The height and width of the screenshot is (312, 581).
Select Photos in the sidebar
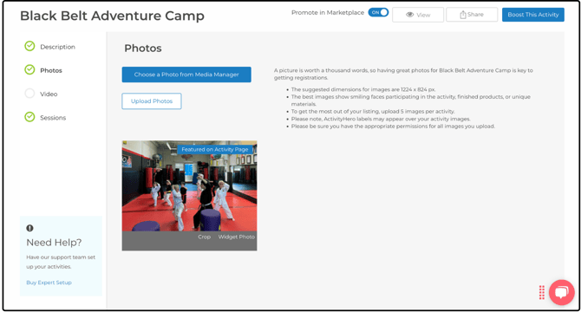51,70
